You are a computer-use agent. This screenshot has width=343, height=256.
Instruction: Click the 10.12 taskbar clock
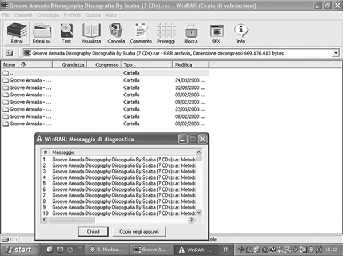coord(331,250)
